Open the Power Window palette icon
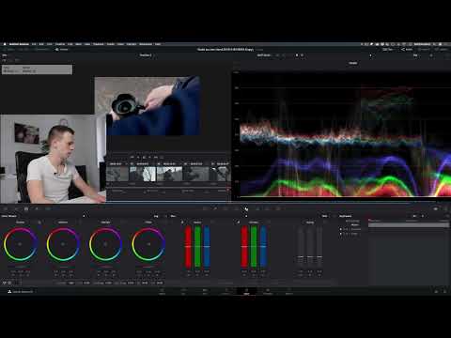The width and height of the screenshot is (451, 338). point(225,208)
